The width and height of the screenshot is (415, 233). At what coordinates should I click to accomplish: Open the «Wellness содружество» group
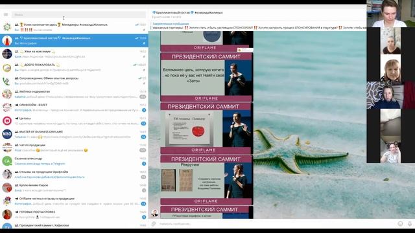(74, 94)
